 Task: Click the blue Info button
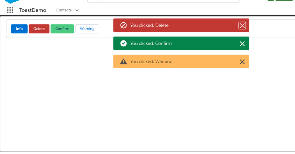click(x=19, y=29)
